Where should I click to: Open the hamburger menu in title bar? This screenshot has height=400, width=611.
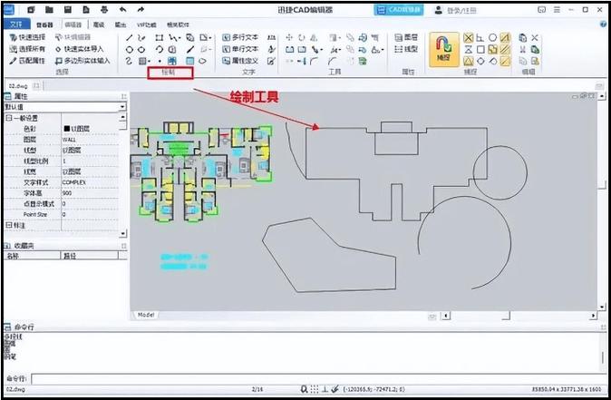pos(557,10)
